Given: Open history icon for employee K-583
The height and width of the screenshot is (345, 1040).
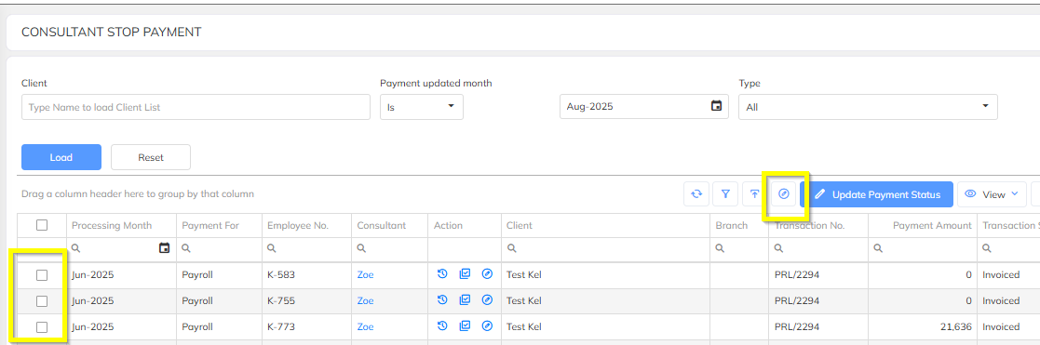Looking at the screenshot, I should 442,274.
